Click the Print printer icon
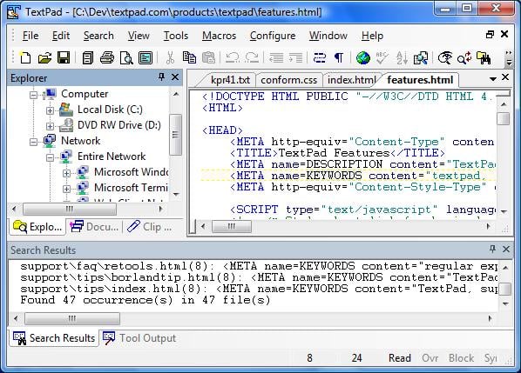Viewport: 521px width, 373px height. pyautogui.click(x=107, y=57)
